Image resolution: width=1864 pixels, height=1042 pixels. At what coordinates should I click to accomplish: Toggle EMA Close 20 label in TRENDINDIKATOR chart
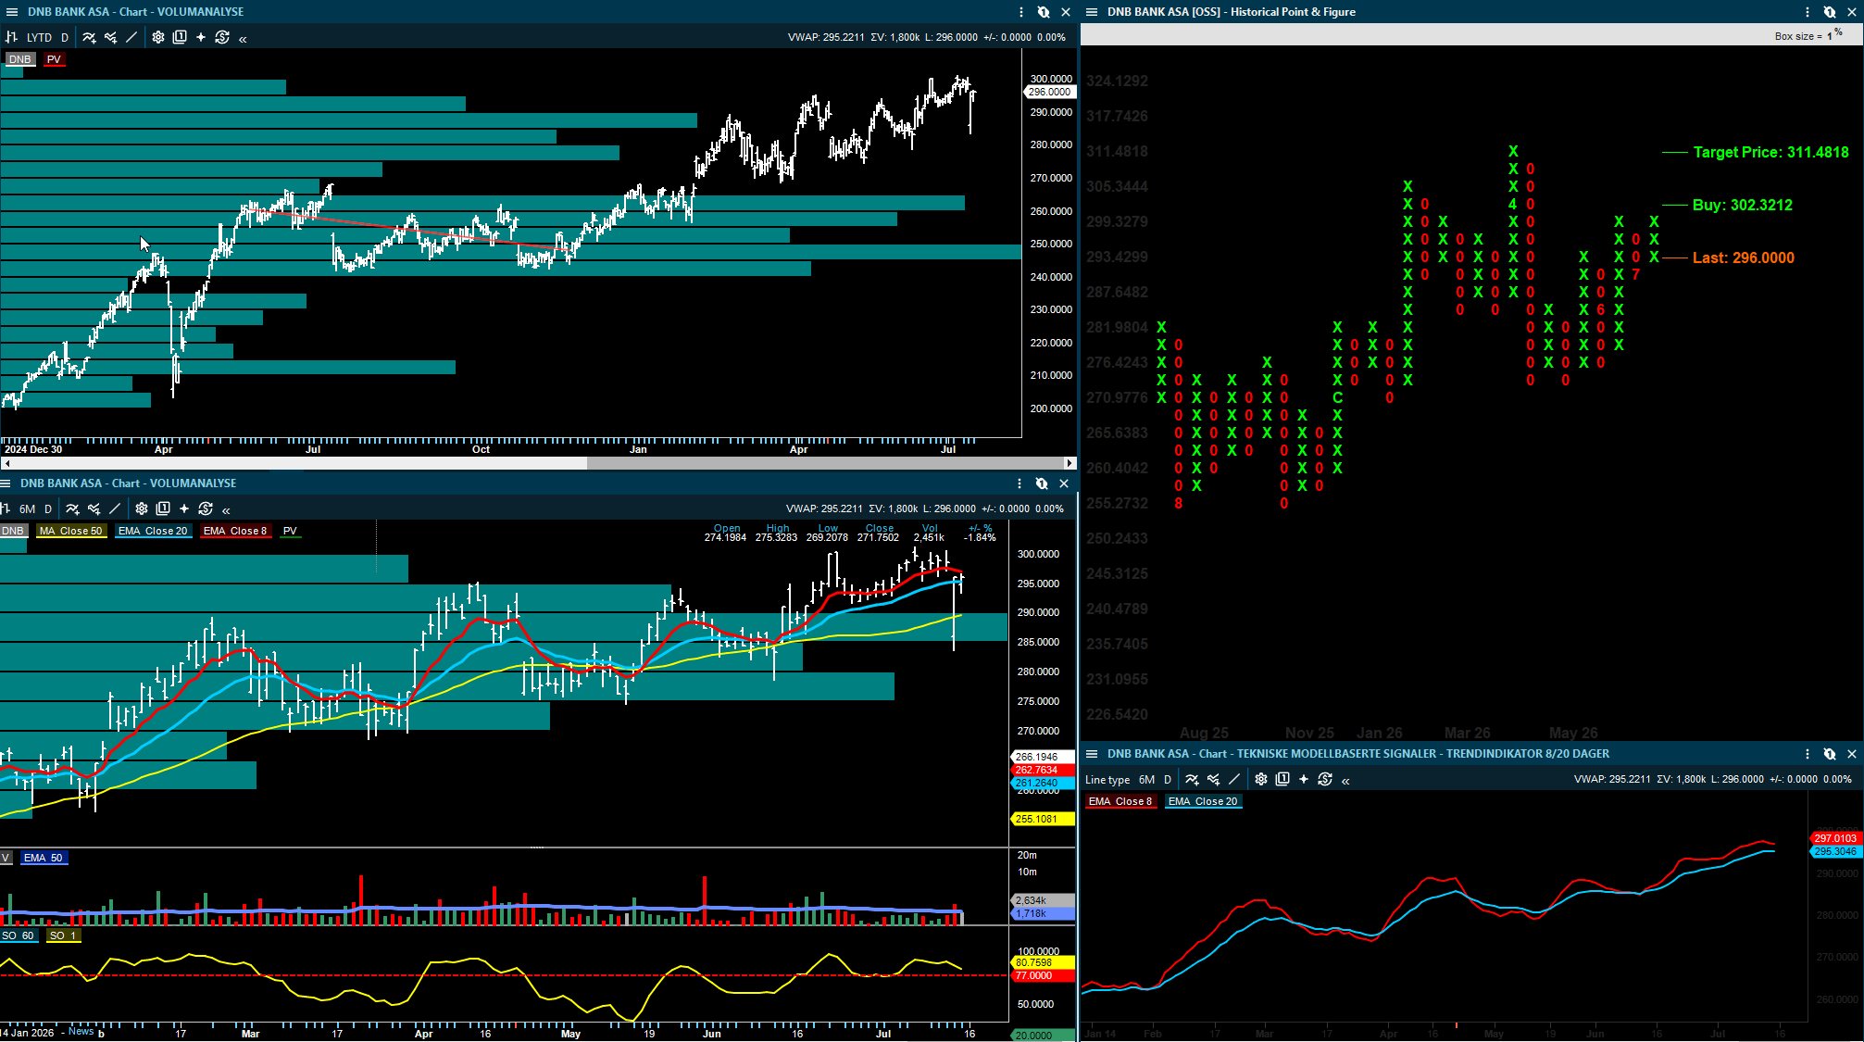[1203, 801]
